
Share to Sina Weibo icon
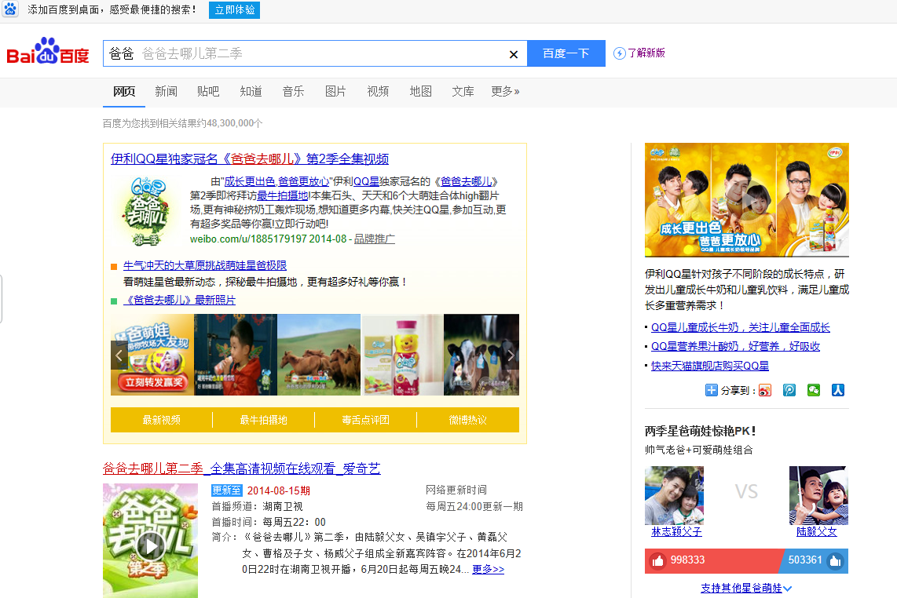tap(765, 391)
